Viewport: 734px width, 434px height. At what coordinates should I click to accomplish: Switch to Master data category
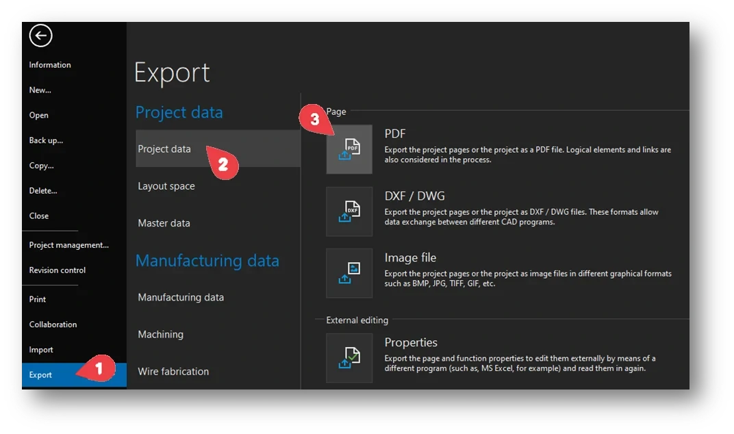[164, 223]
